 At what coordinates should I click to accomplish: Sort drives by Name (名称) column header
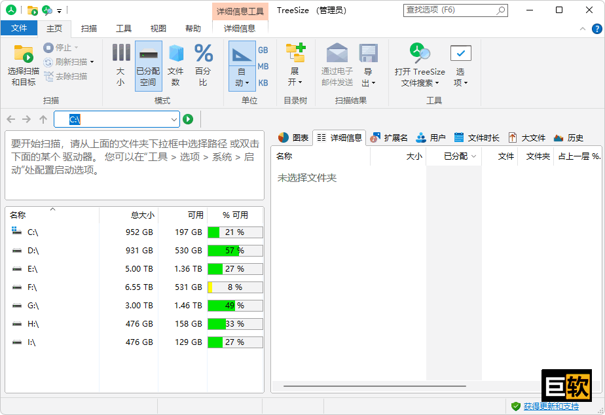(52, 215)
